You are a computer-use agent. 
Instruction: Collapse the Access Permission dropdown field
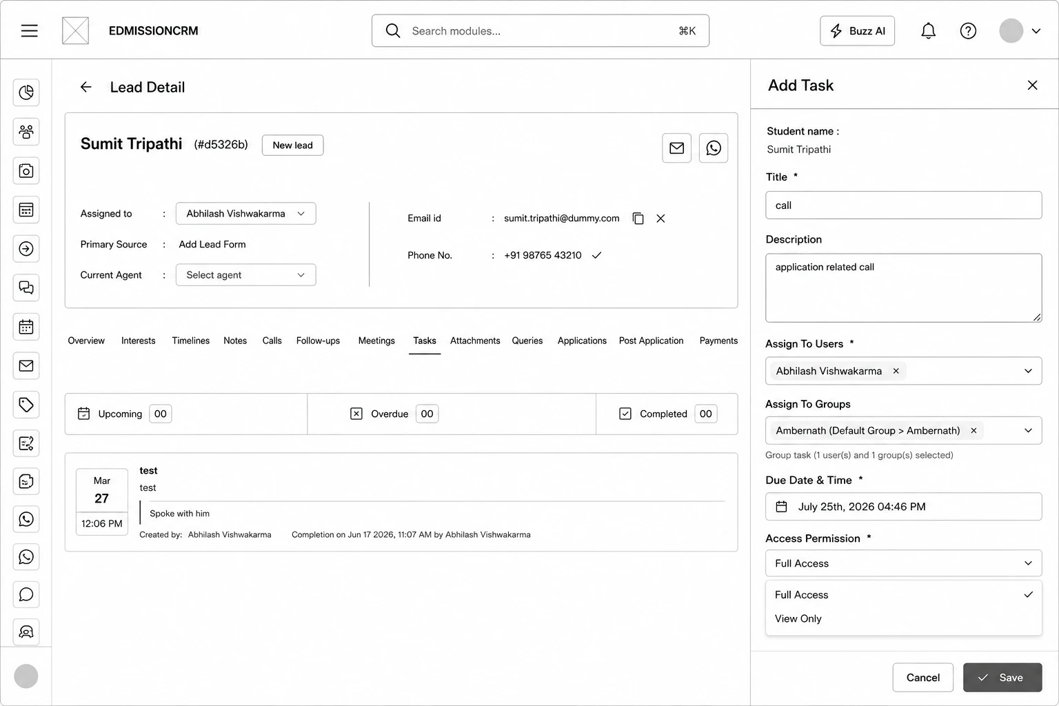[903, 563]
